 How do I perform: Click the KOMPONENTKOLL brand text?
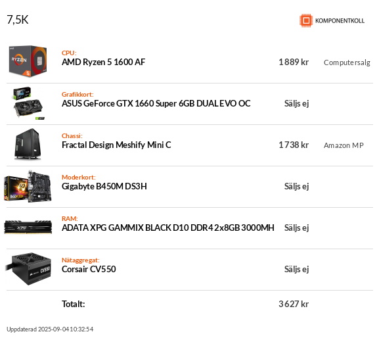coord(340,21)
